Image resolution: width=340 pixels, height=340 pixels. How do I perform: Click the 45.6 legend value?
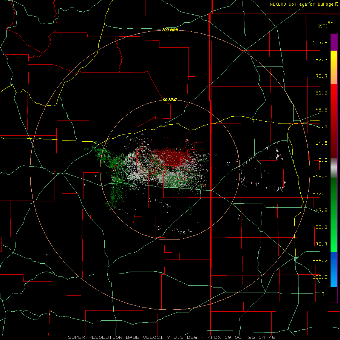(321, 110)
